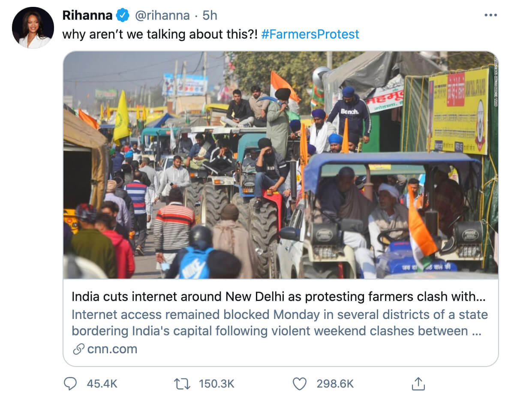Image resolution: width=511 pixels, height=397 pixels.
Task: Open the @rihanna handle link
Action: (x=162, y=15)
